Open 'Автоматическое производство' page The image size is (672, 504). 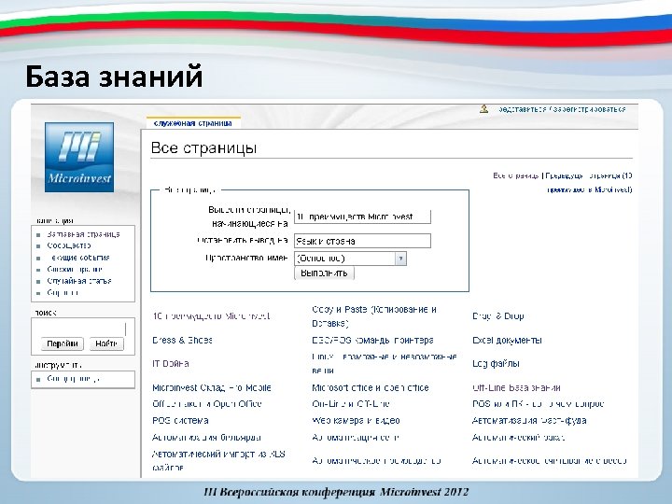click(x=376, y=461)
